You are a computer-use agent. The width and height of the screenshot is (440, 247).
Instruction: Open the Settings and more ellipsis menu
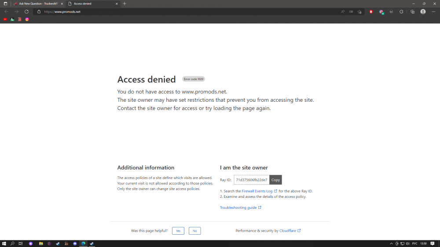pyautogui.click(x=433, y=12)
